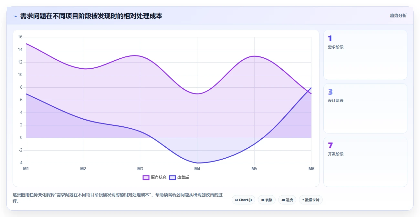Open the 需求阶段 stat card
The height and width of the screenshot is (217, 420).
365,55
